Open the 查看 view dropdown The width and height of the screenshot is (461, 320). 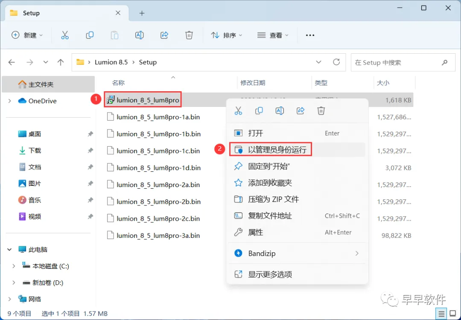point(273,35)
